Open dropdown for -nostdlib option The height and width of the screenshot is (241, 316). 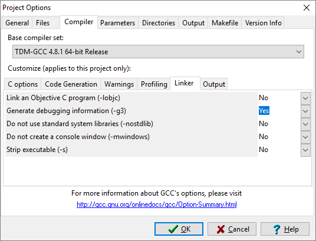click(305, 124)
